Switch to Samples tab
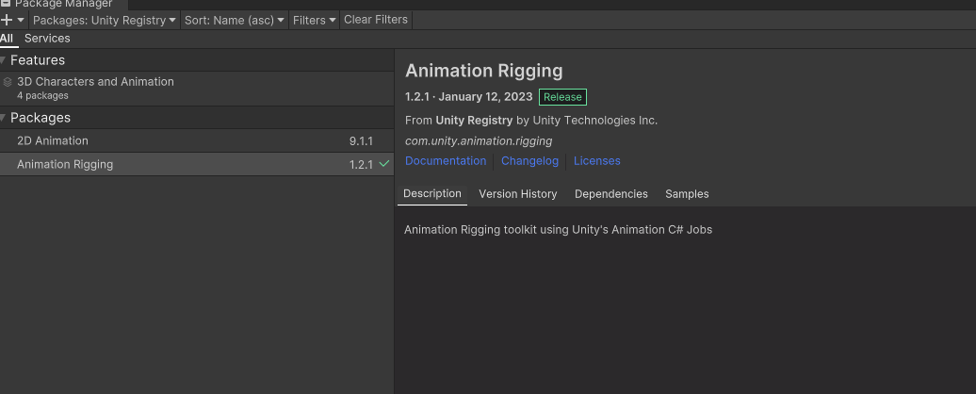The width and height of the screenshot is (976, 394). click(x=687, y=194)
